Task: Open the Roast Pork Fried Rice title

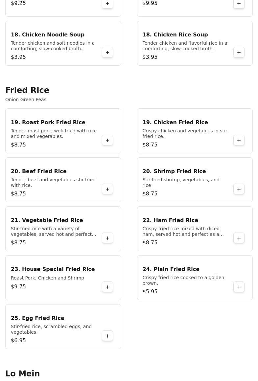Action: (x=48, y=122)
